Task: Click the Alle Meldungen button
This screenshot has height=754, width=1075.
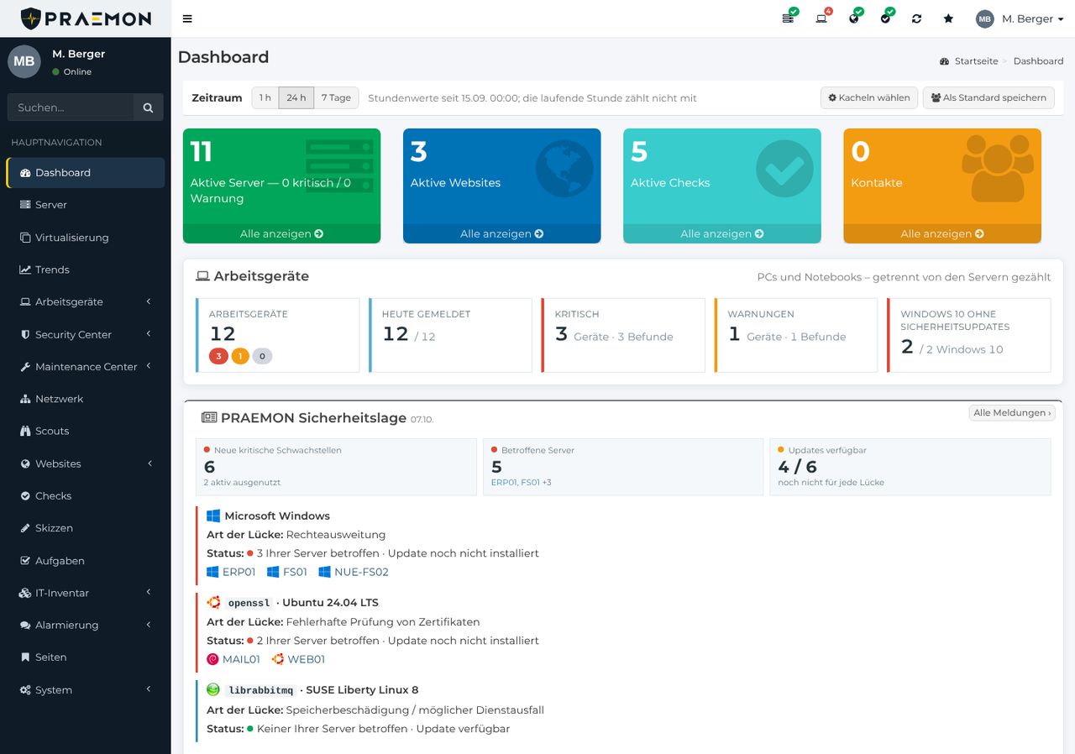Action: point(1012,413)
